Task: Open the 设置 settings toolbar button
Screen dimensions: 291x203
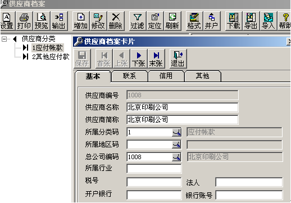Action: [7, 21]
